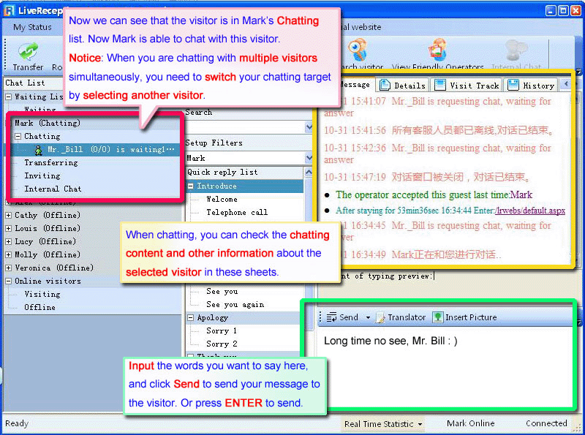Image resolution: width=585 pixels, height=435 pixels.
Task: Click the Setup Filters label
Action: point(214,143)
